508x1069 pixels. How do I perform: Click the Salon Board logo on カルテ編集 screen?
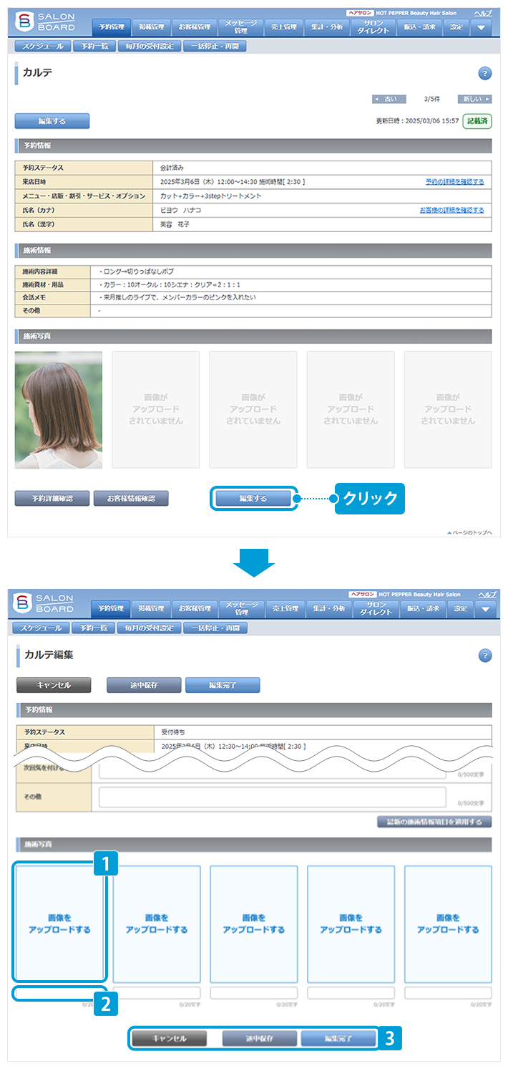(x=45, y=604)
